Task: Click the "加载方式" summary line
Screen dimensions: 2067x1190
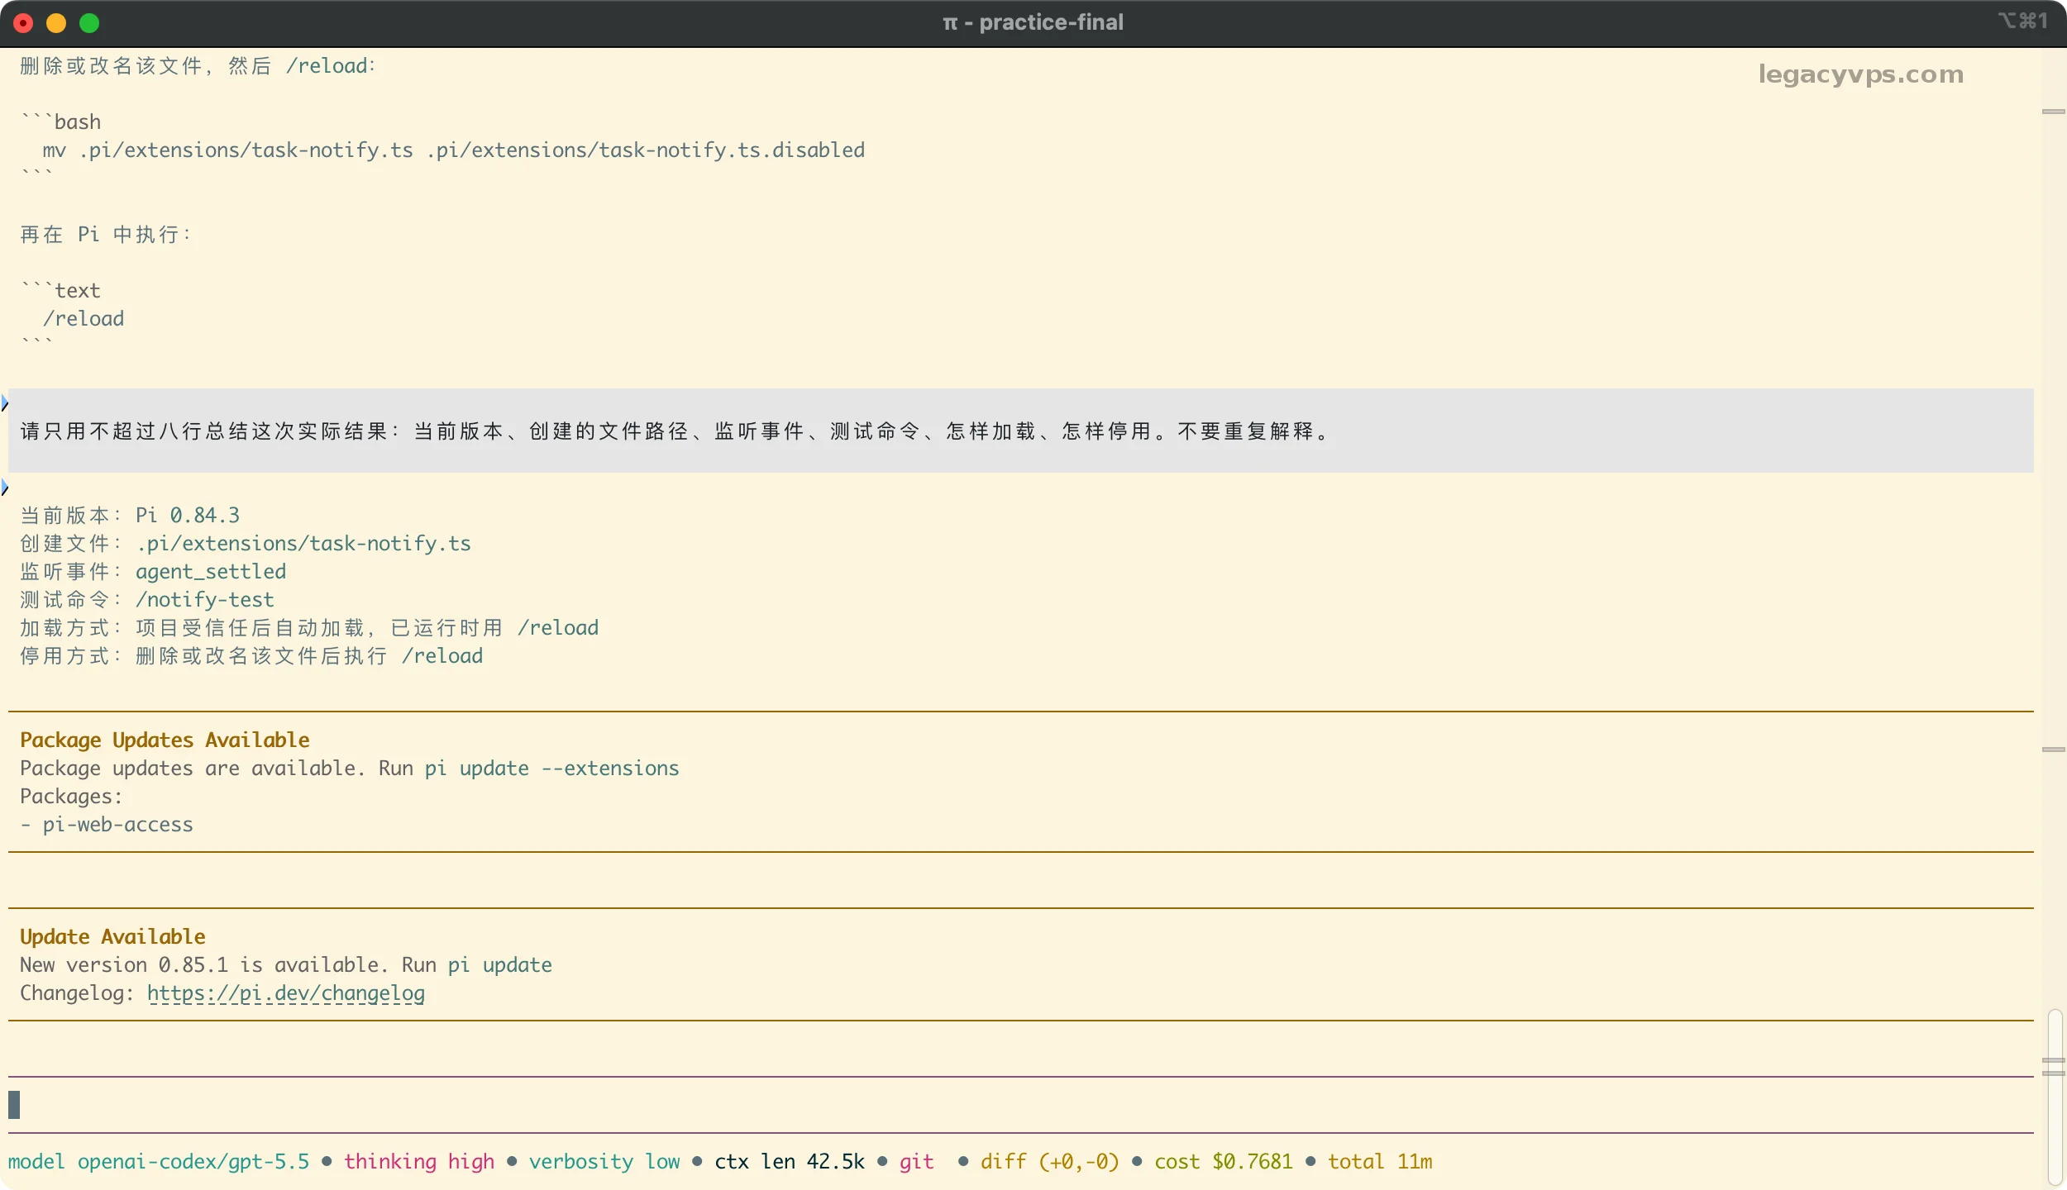Action: coord(309,627)
